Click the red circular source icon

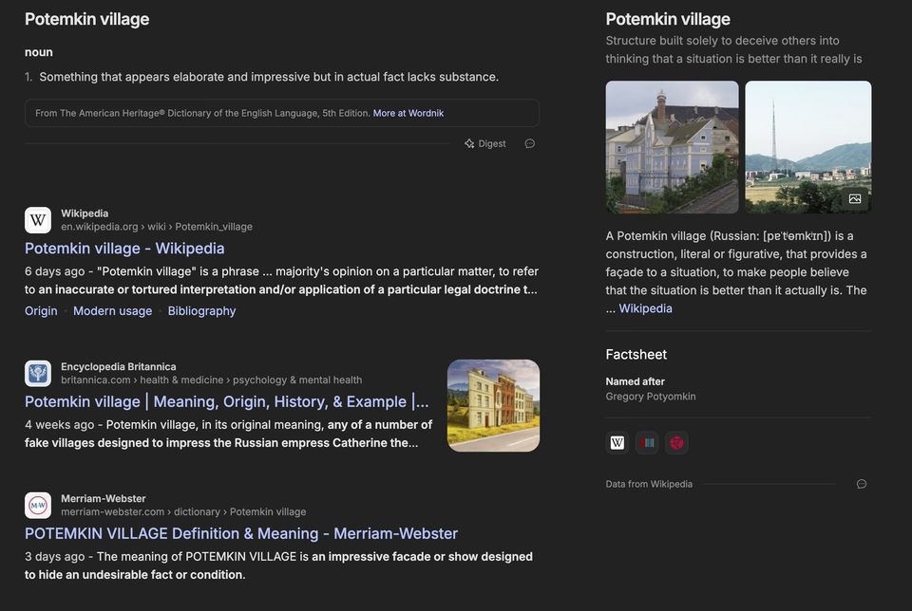point(676,443)
